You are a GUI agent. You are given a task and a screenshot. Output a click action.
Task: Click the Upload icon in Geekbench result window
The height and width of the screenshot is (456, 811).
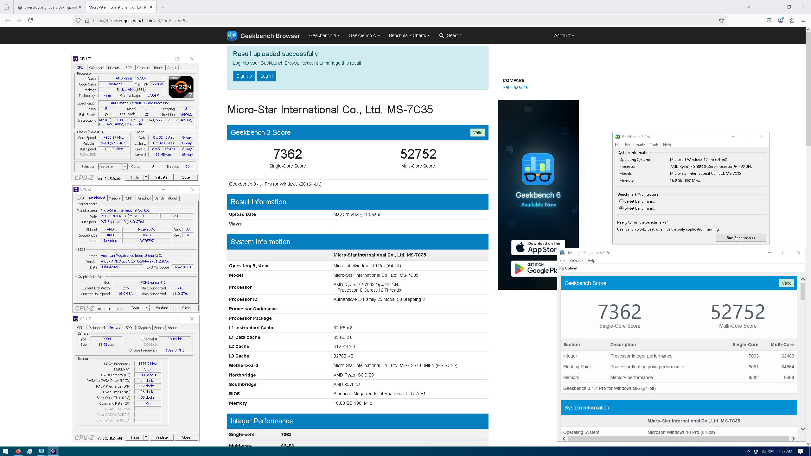pos(562,268)
